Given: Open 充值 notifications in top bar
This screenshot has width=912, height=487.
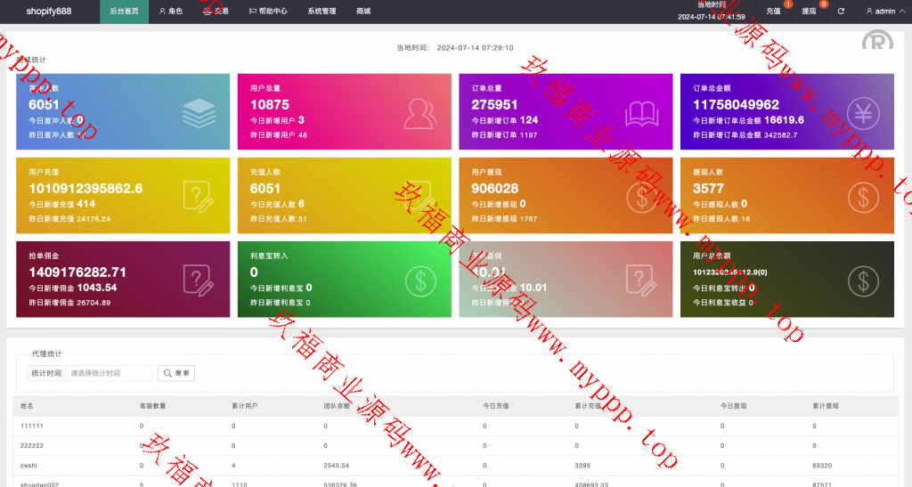Looking at the screenshot, I should [773, 12].
